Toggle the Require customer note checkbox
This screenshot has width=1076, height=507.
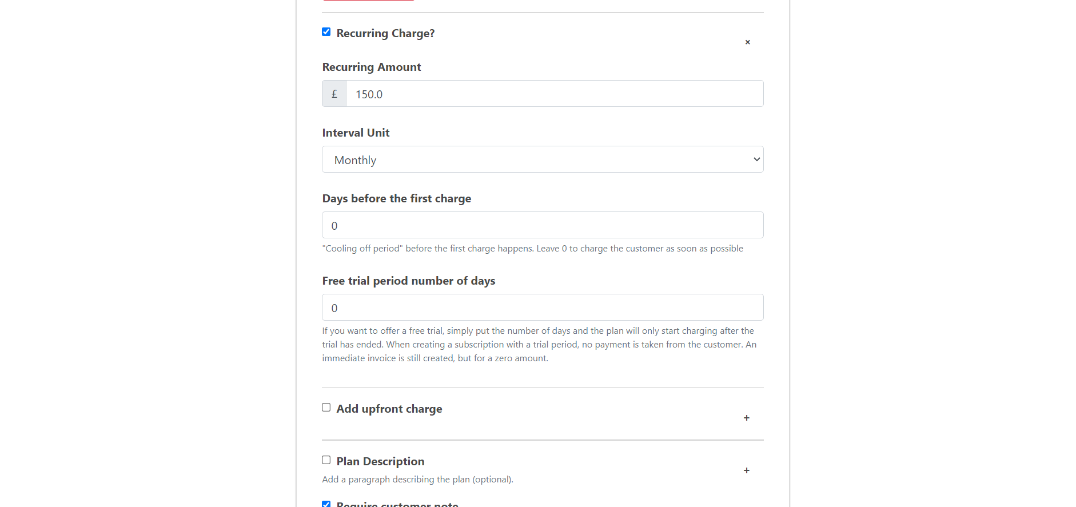(x=326, y=504)
